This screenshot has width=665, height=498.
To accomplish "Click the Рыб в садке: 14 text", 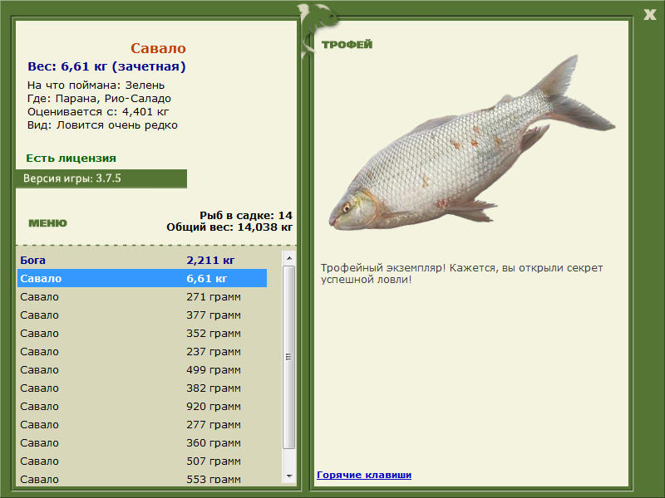I will 246,215.
